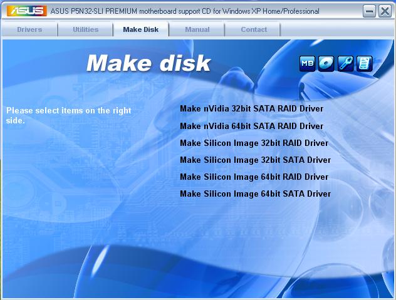
Task: Minimize the ASUS support CD window
Action: (369, 11)
